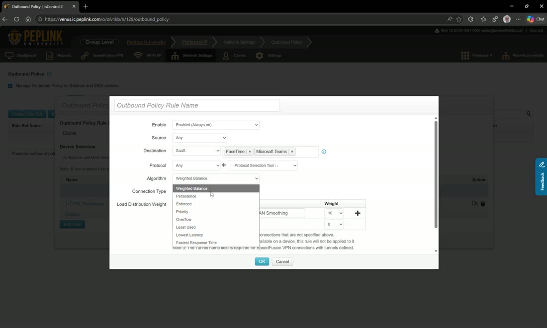Open Settings navigation item with gear
The height and width of the screenshot is (328, 547).
tap(269, 56)
